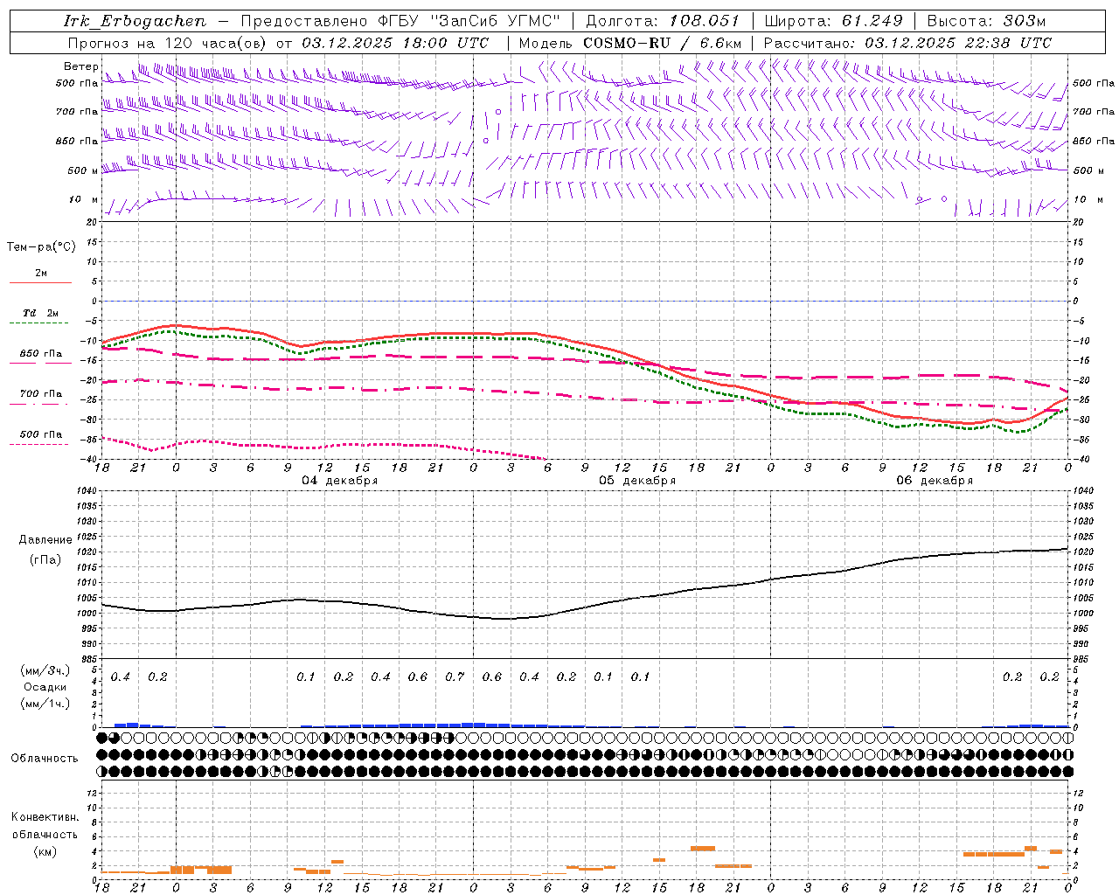Select the Облачность cloudiness label
1119x895 pixels.
[45, 759]
